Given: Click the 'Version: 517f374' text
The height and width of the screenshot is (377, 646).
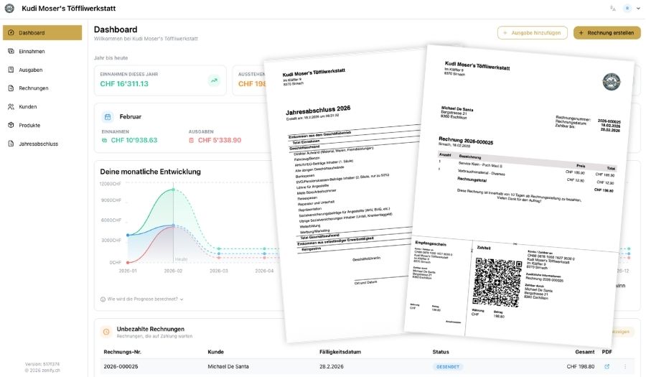Looking at the screenshot, I should point(42,364).
